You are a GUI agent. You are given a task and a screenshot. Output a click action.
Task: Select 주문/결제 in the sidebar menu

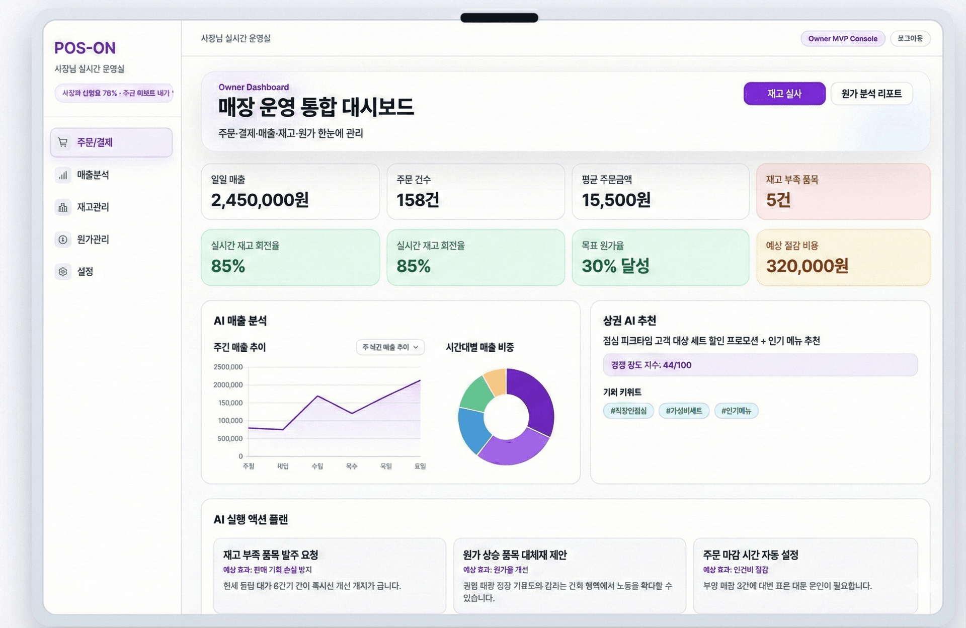click(x=96, y=142)
